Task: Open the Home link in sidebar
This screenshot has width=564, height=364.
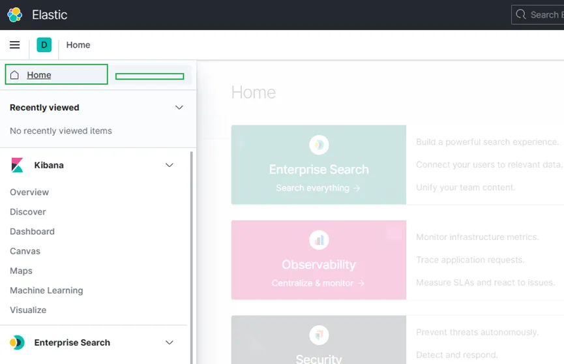Action: [39, 75]
